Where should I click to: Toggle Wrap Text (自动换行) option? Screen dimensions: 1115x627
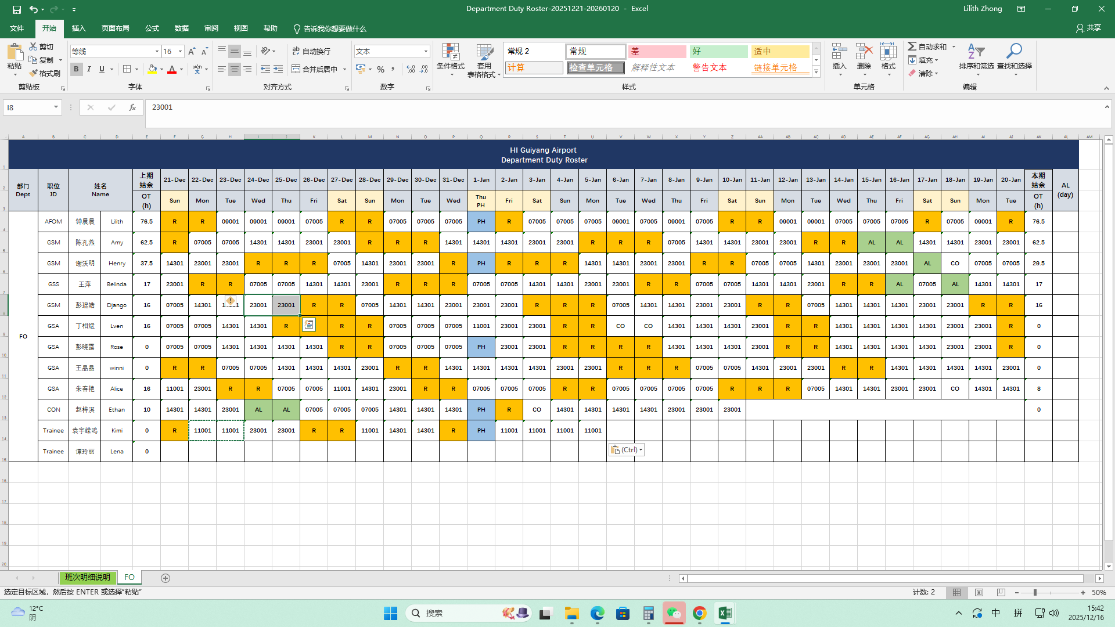coord(311,51)
